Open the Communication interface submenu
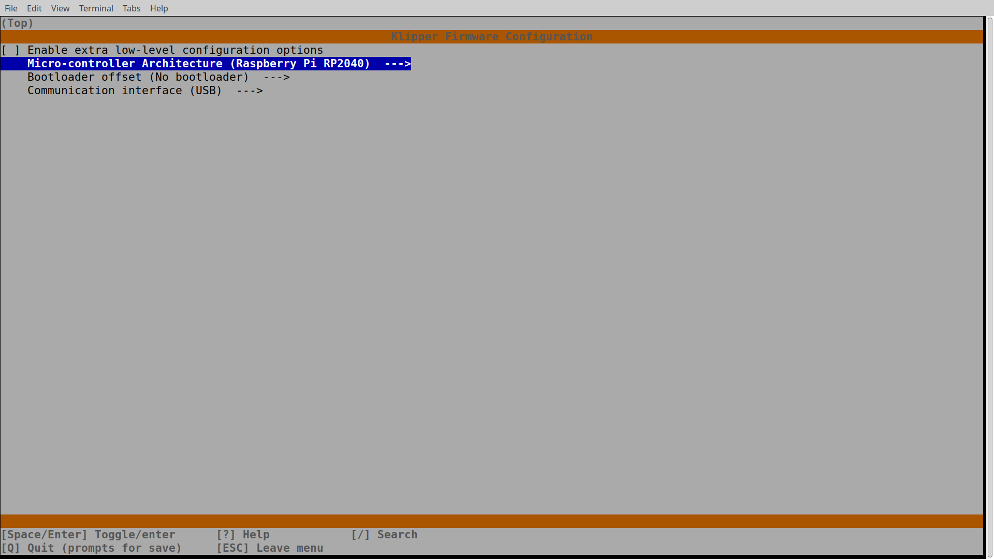 pyautogui.click(x=124, y=91)
